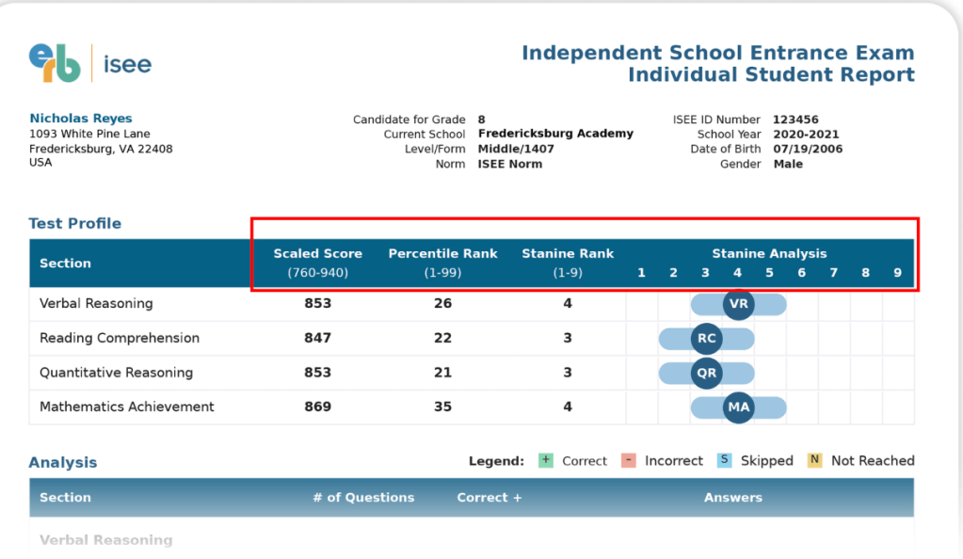Click the isee logo text

pos(127,65)
